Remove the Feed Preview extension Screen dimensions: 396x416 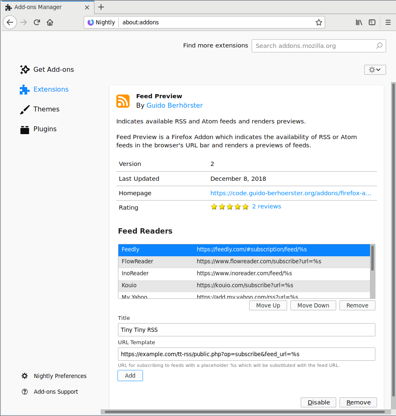[358, 402]
